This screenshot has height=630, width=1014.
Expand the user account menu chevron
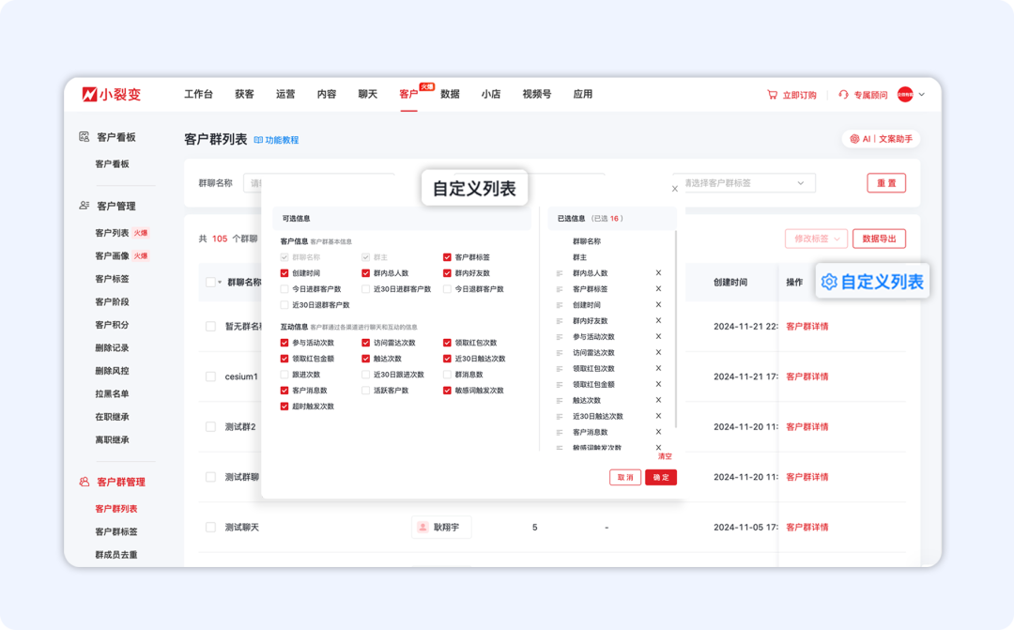921,94
